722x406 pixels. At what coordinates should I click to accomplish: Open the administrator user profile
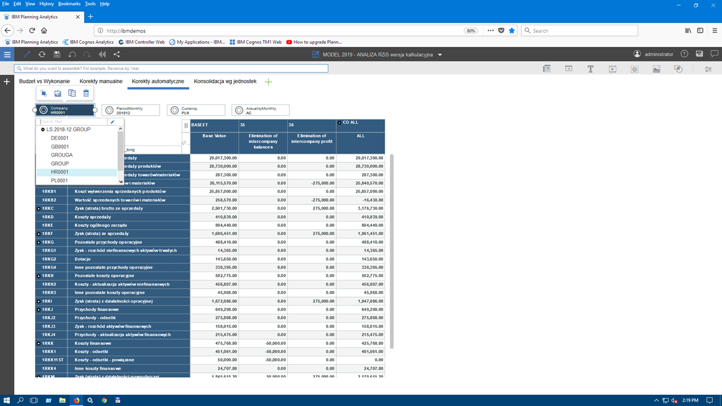(x=653, y=55)
